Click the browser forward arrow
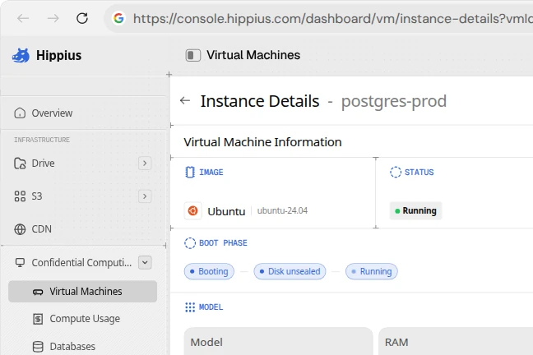Image resolution: width=533 pixels, height=355 pixels. tap(53, 18)
